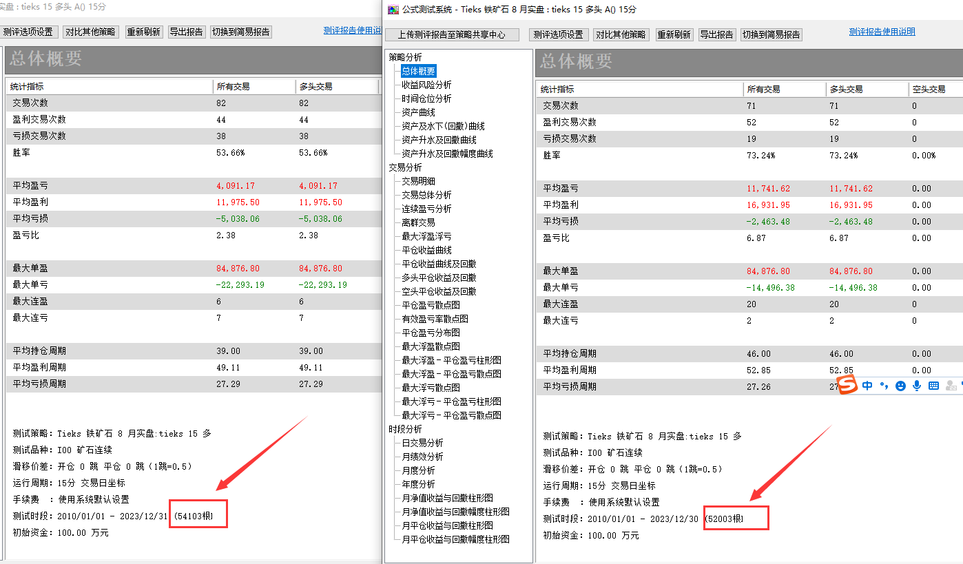Toggle the IME punctuation mode icon
The width and height of the screenshot is (963, 564).
click(x=884, y=386)
